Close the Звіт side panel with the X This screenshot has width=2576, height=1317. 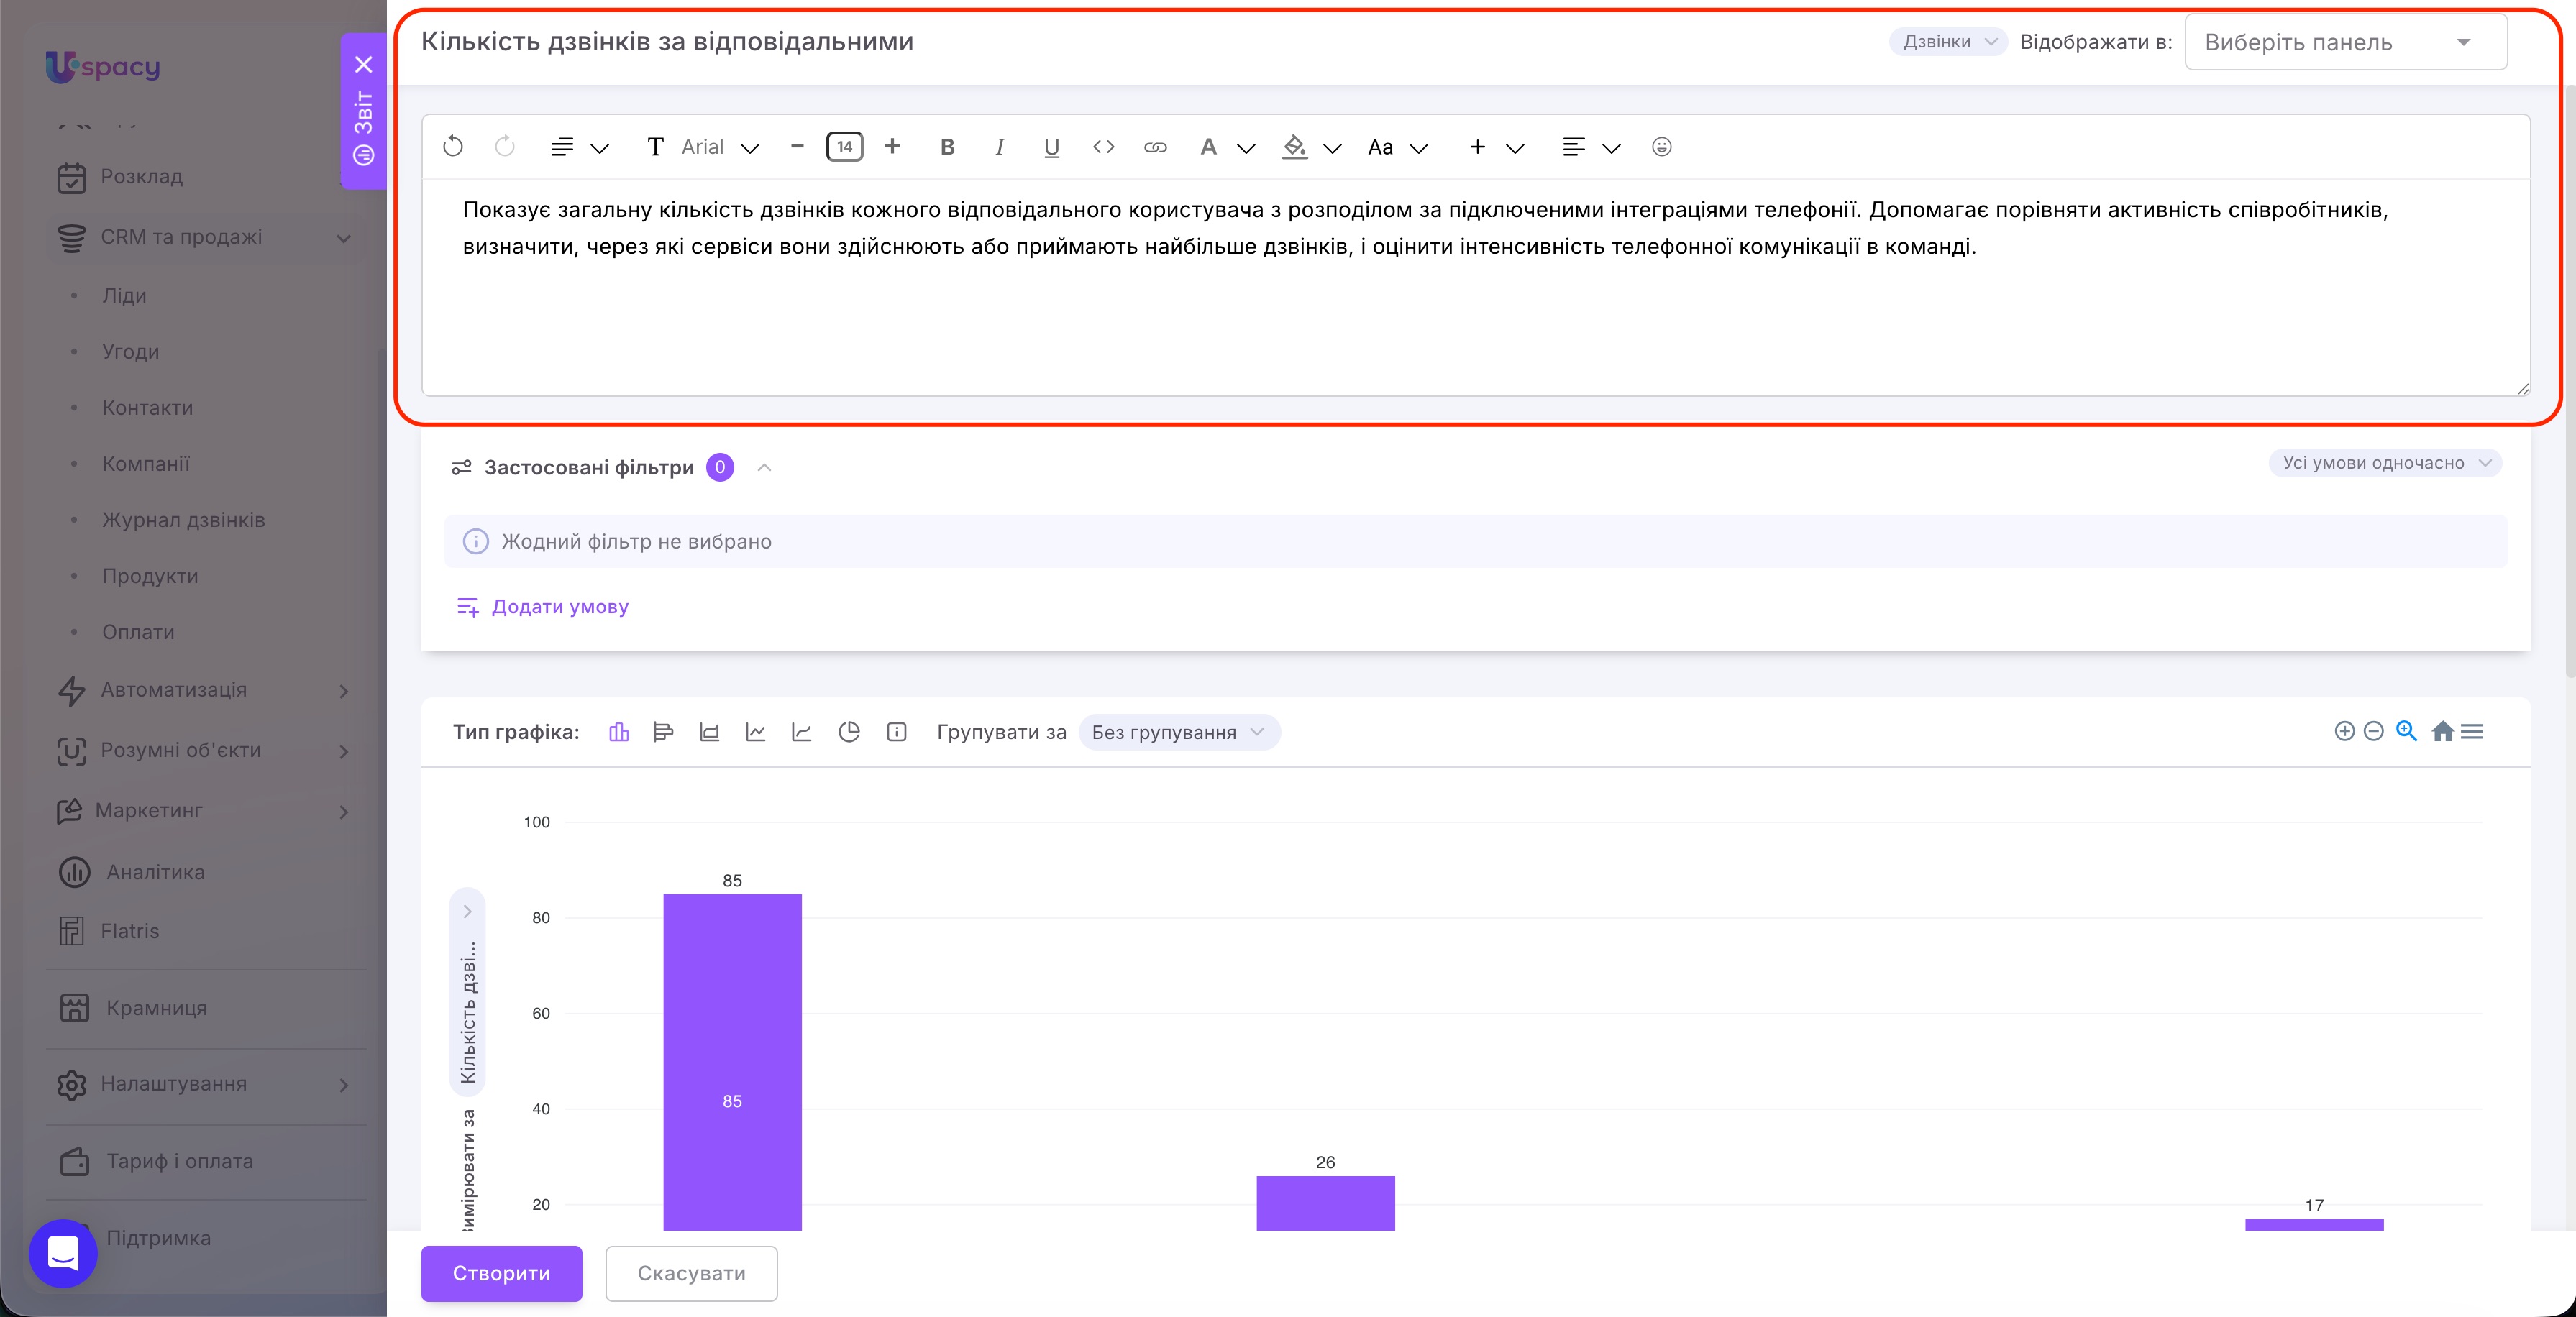click(364, 65)
